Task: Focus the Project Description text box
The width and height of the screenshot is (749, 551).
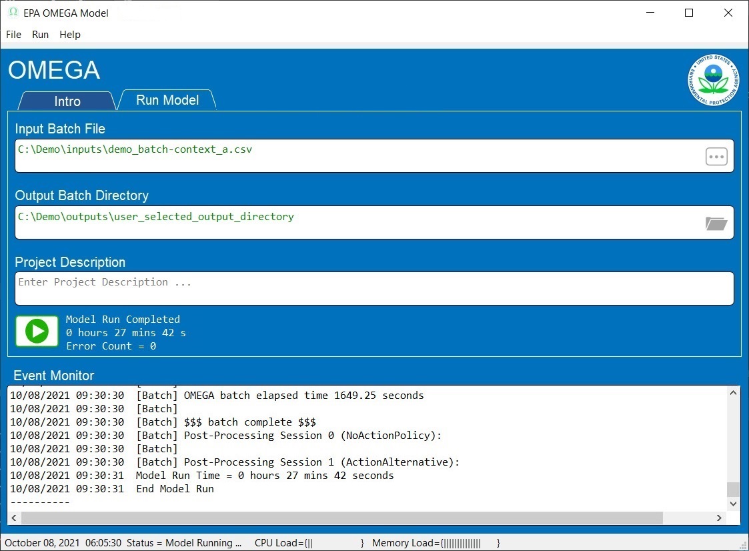Action: tap(375, 288)
